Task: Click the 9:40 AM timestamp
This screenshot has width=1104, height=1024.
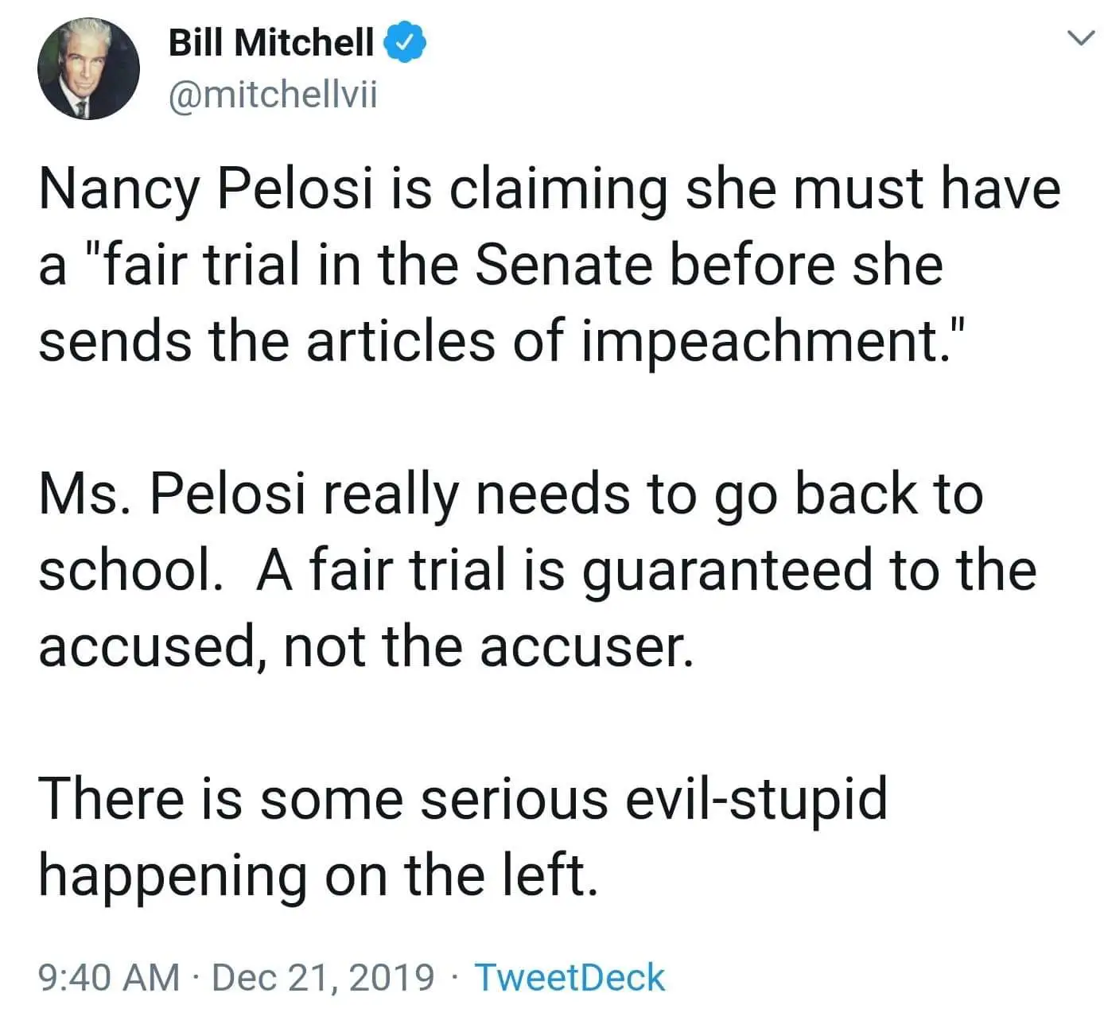Action: [109, 977]
